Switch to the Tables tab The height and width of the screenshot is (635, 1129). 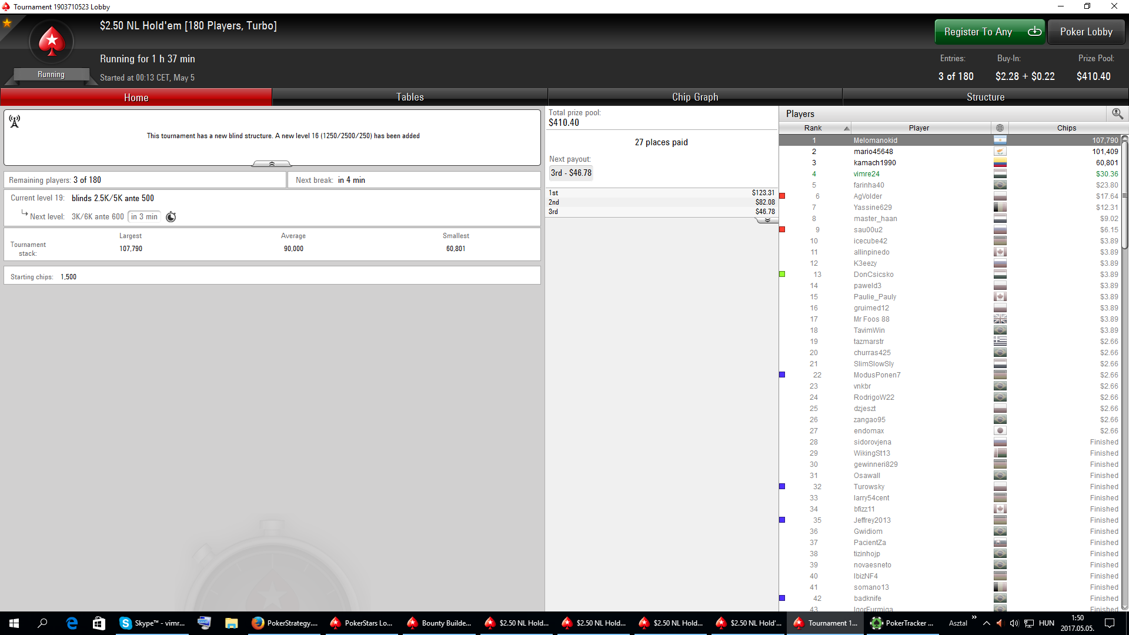[410, 98]
